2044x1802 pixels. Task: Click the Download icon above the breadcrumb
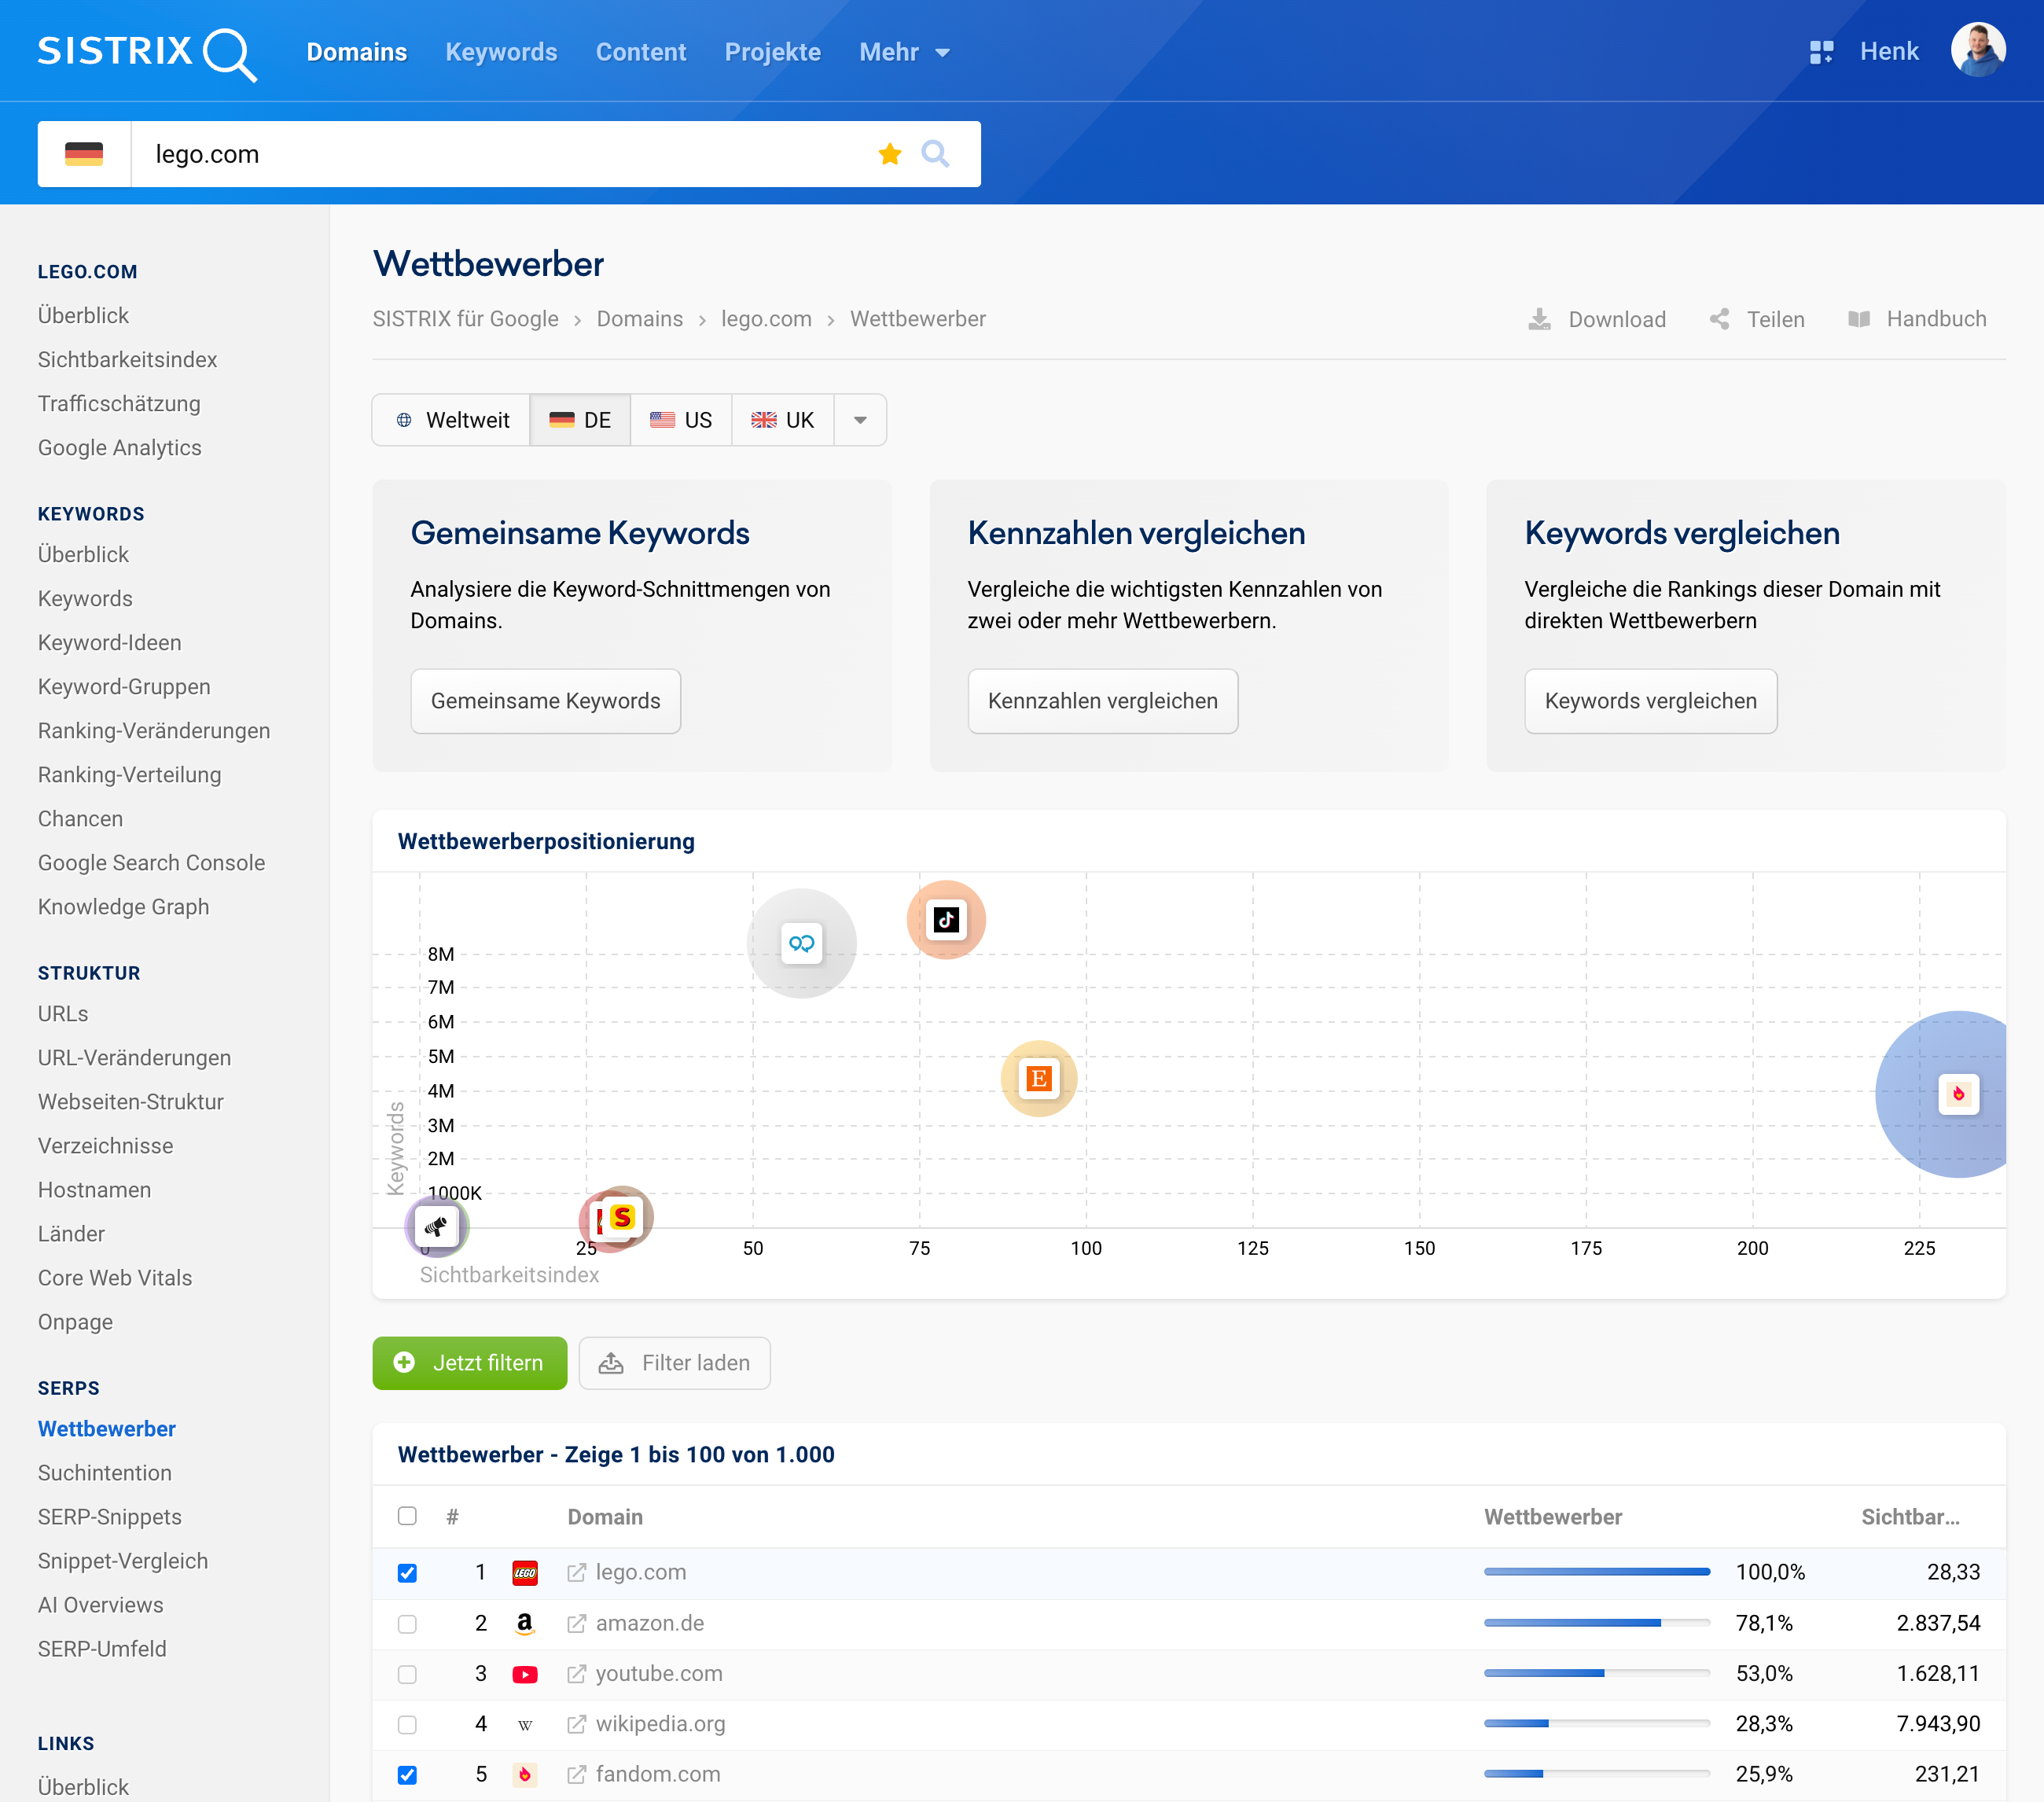pyautogui.click(x=1540, y=319)
